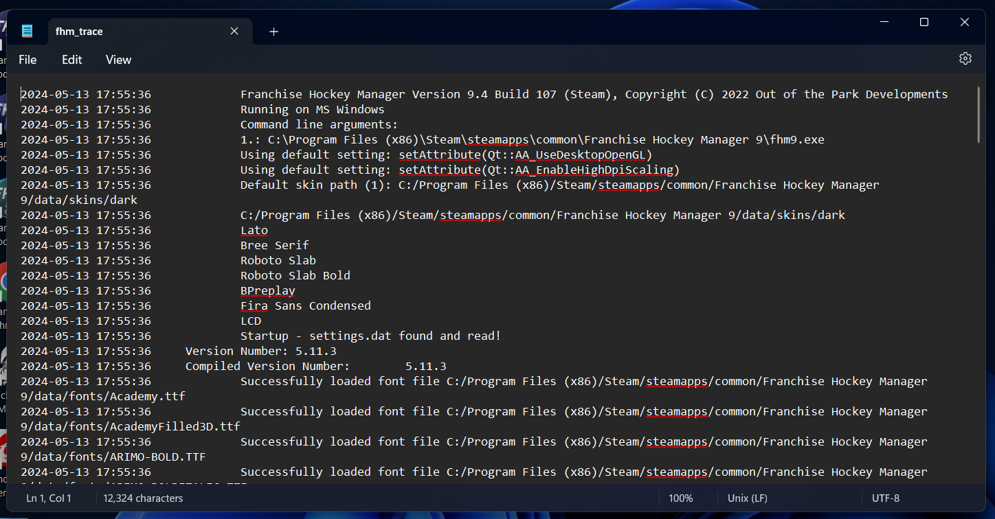Image resolution: width=995 pixels, height=519 pixels.
Task: Click 'setAttribute(Qt::AA_EnableHighDpiScaling)' text
Action: 539,170
